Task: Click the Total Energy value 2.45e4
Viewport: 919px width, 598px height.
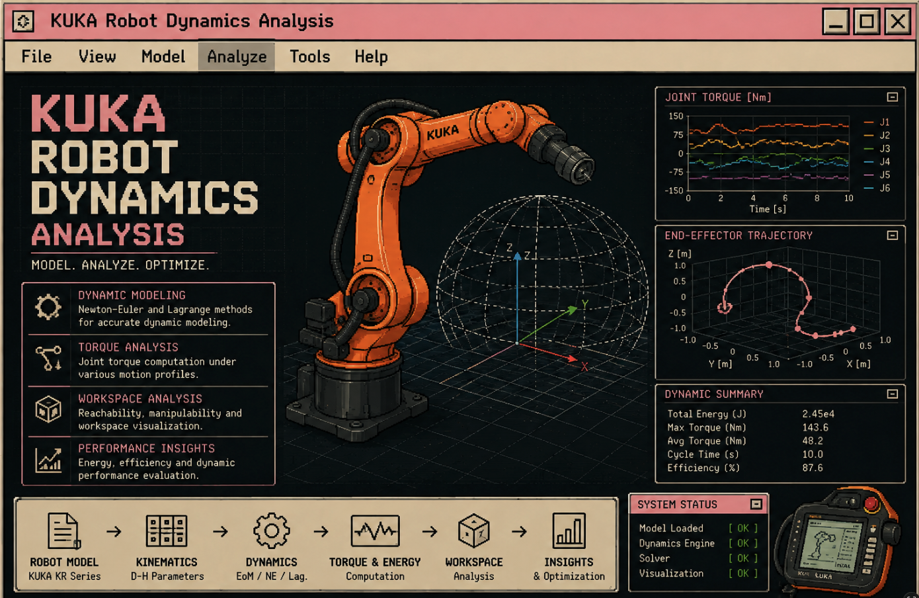Action: (x=819, y=414)
